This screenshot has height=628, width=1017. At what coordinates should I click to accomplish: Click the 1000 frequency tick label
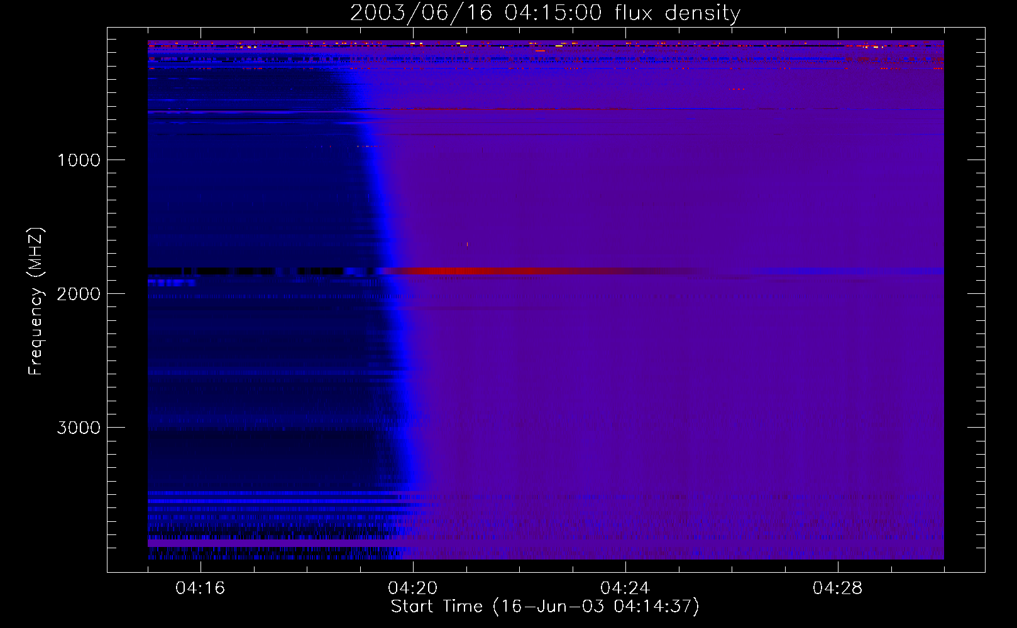(79, 160)
